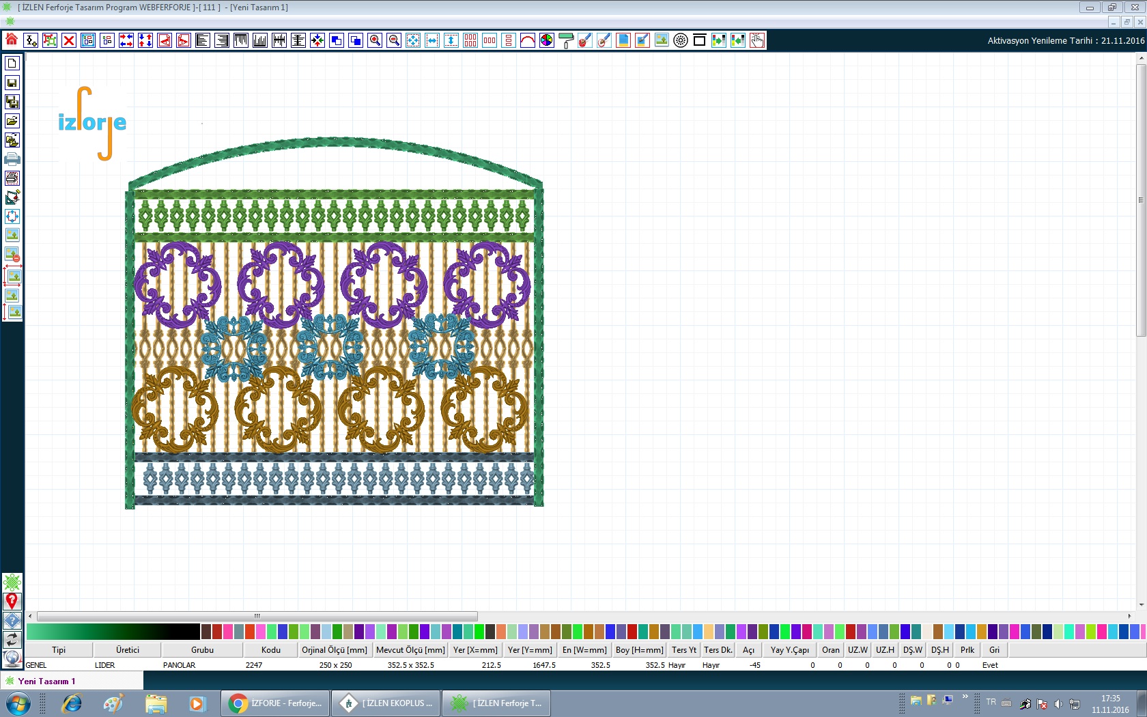Screen dimensions: 1147x717
Task: Click the flip vertical blue-red arrows icon
Action: pos(145,40)
